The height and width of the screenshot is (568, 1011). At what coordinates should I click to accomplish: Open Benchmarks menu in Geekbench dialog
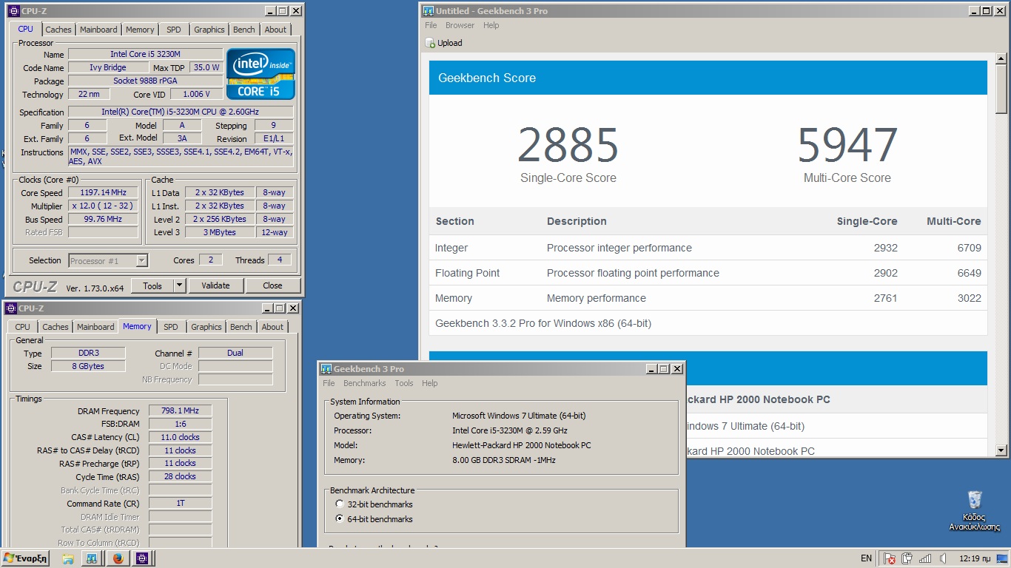[x=364, y=383]
